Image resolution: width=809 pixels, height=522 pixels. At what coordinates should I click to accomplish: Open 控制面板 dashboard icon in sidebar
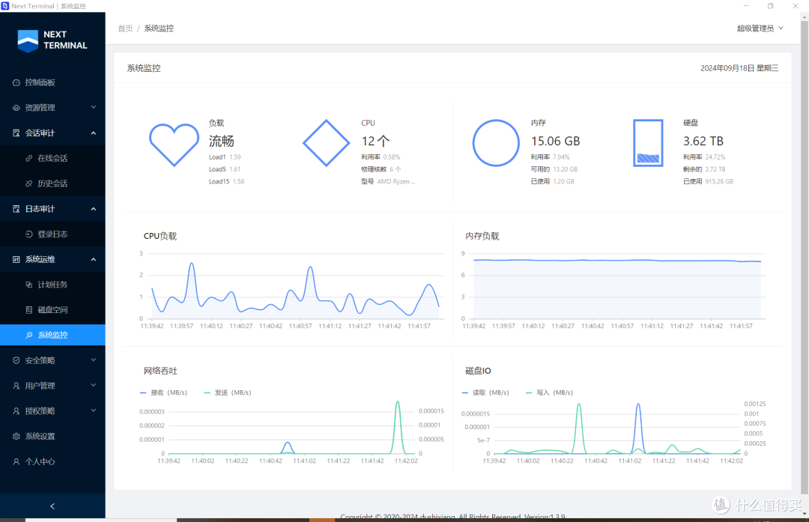pos(16,82)
